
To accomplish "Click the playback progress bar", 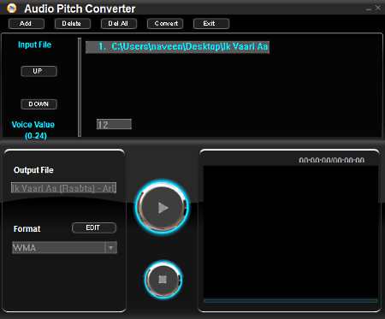I will tap(291, 301).
